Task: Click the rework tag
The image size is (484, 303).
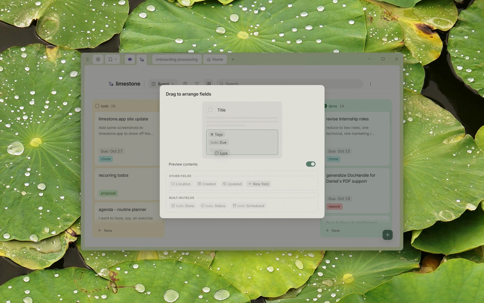Action: [334, 207]
